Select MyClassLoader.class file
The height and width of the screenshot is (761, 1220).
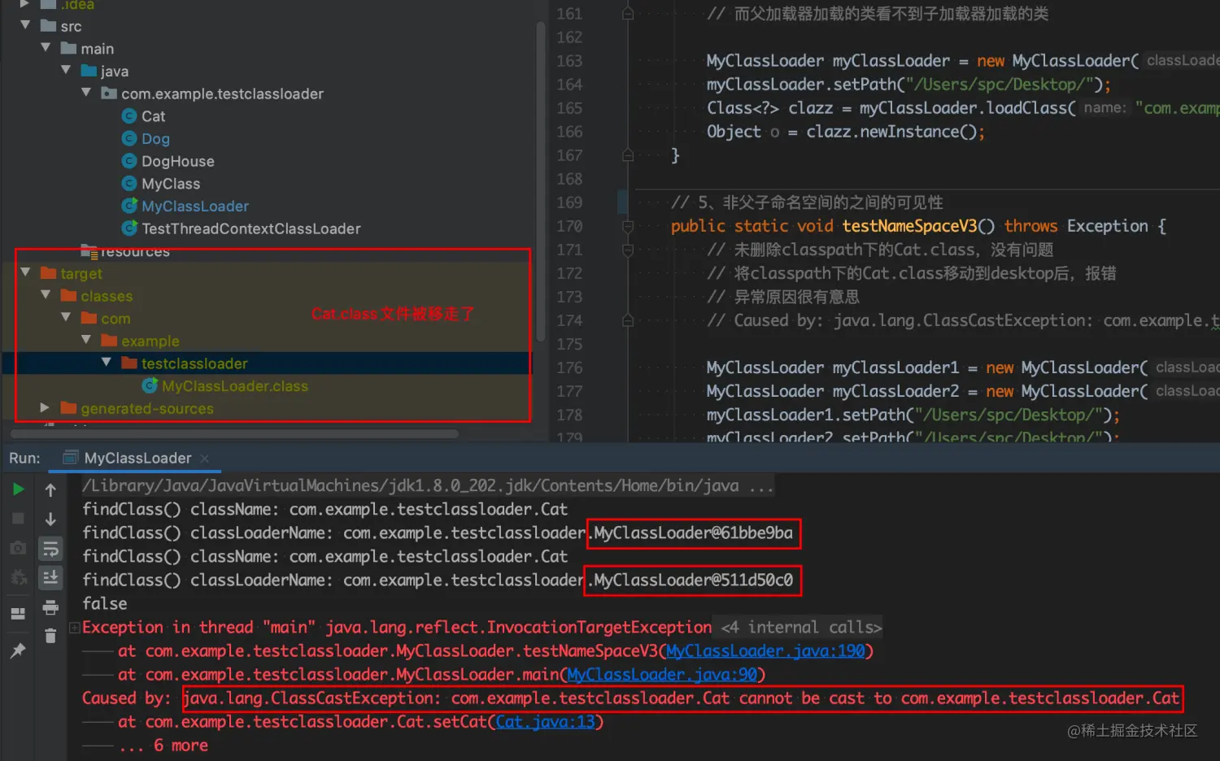235,386
